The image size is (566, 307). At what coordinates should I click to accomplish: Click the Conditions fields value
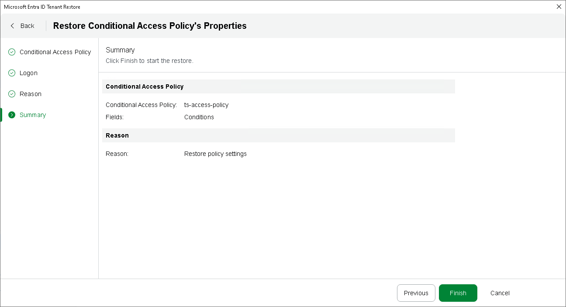point(199,117)
